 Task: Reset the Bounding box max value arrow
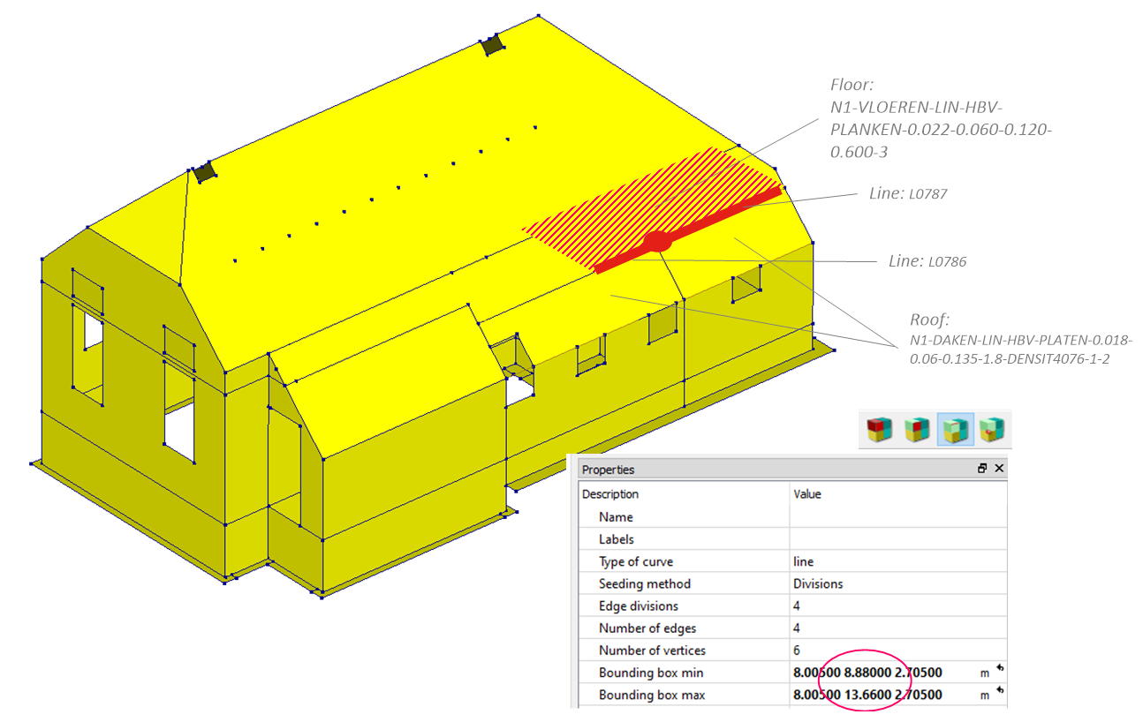tap(1001, 692)
